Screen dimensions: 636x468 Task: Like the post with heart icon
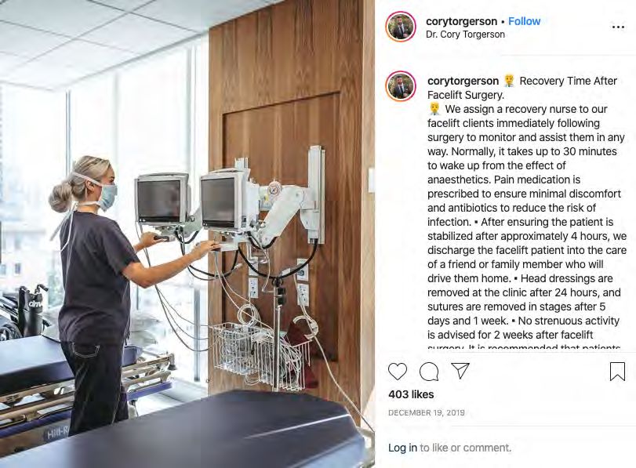(x=398, y=372)
